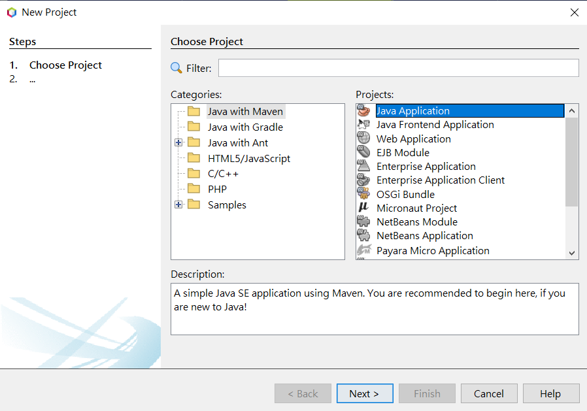
Task: Click the Micronaut Project mu icon
Action: point(363,207)
